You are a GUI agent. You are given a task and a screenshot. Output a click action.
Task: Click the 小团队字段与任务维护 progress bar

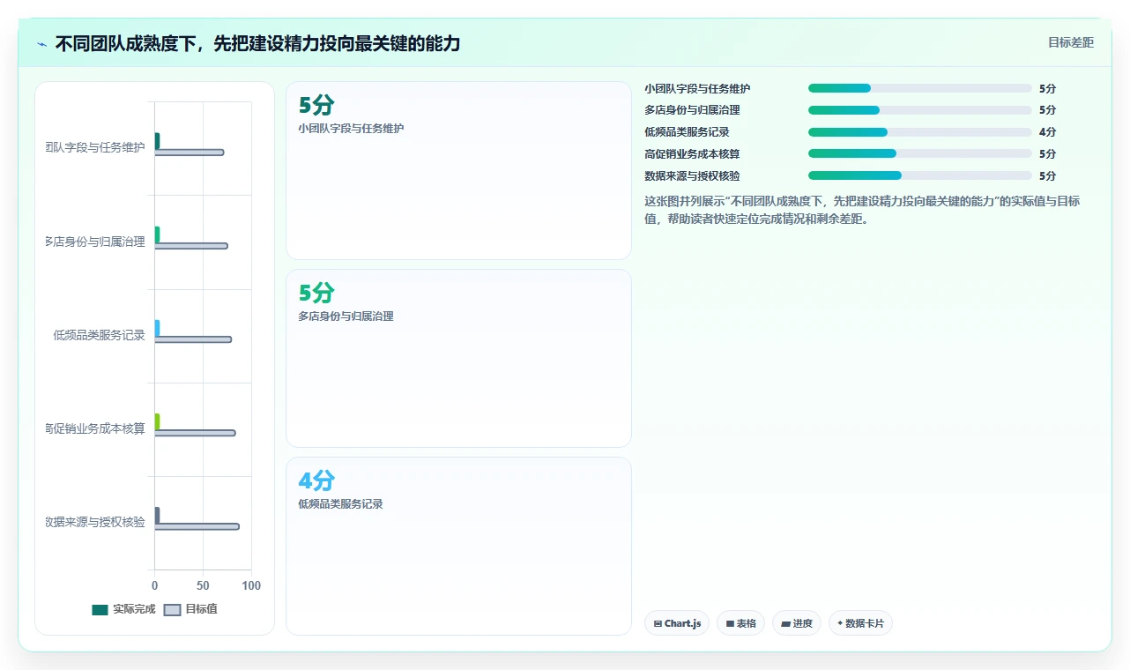[919, 88]
